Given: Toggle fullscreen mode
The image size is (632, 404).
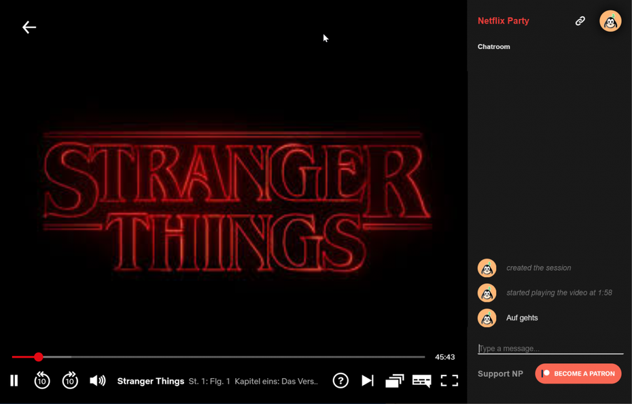Looking at the screenshot, I should coord(449,381).
